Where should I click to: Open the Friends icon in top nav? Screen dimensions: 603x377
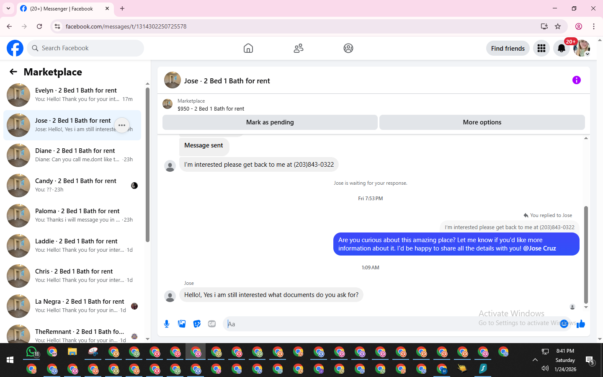pyautogui.click(x=299, y=48)
